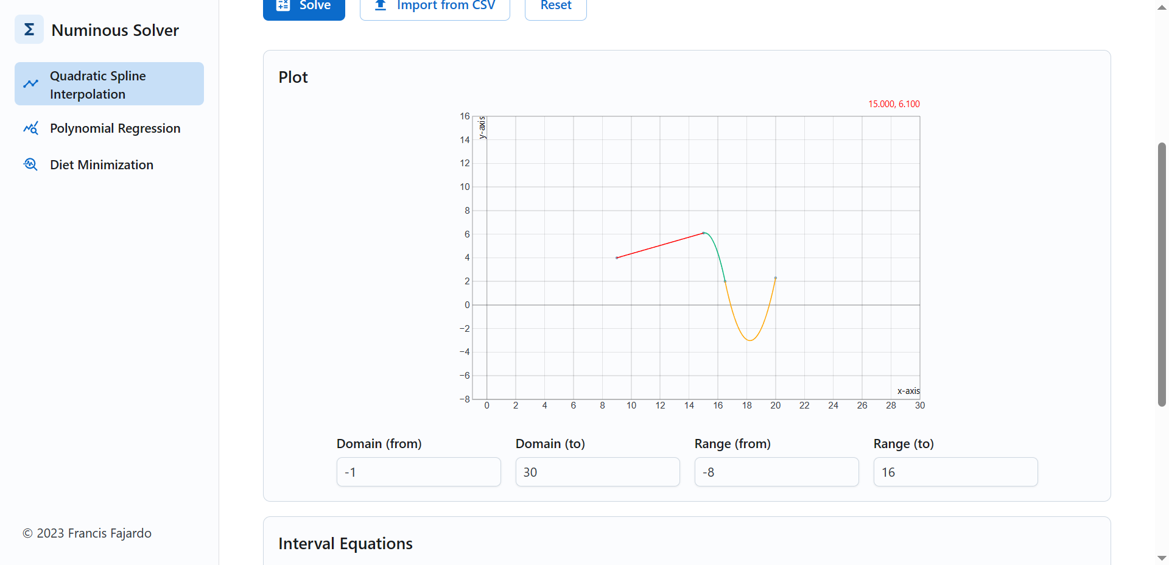This screenshot has width=1169, height=565.
Task: Click the Francis Fajardo copyright text
Action: [x=86, y=533]
